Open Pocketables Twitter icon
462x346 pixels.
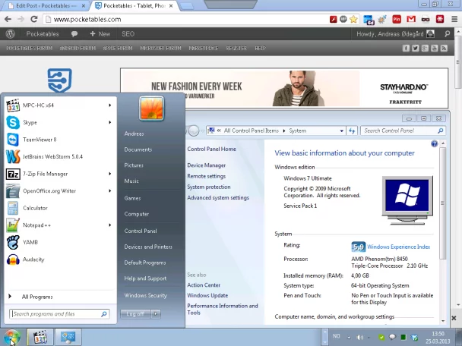(416, 49)
